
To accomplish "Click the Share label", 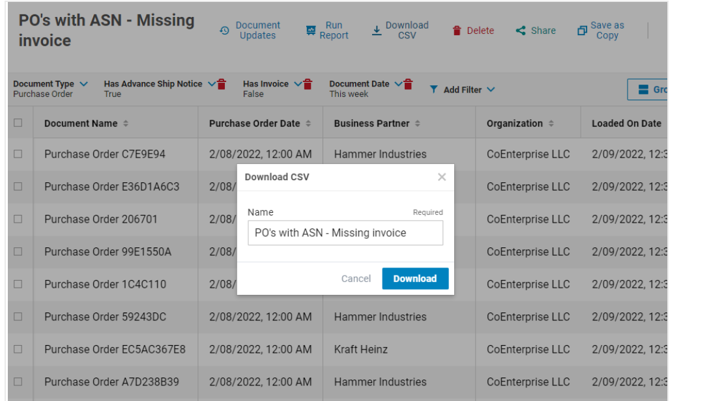I will (543, 31).
